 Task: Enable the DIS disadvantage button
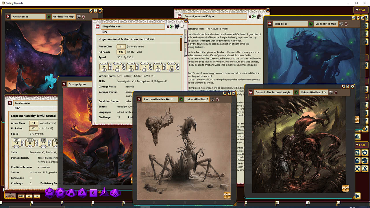pyautogui.click(x=21, y=196)
